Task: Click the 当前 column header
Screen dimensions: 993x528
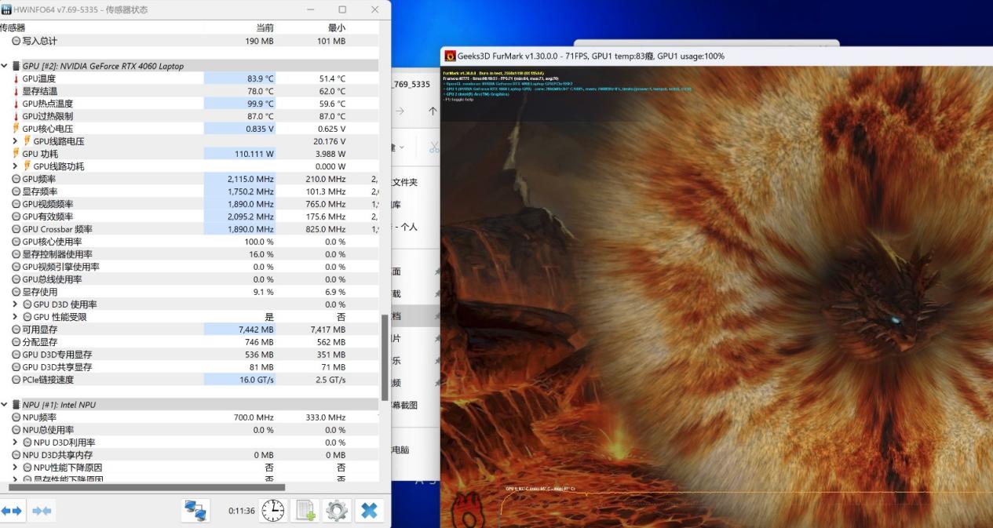Action: pyautogui.click(x=265, y=27)
